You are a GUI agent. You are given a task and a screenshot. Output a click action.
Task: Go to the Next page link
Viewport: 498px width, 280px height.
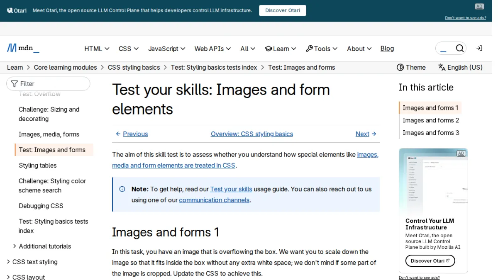[x=366, y=134]
